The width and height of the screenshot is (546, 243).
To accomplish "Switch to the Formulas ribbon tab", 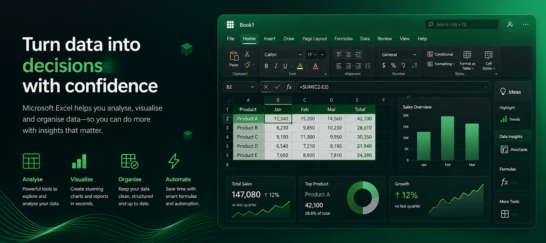I will 344,39.
